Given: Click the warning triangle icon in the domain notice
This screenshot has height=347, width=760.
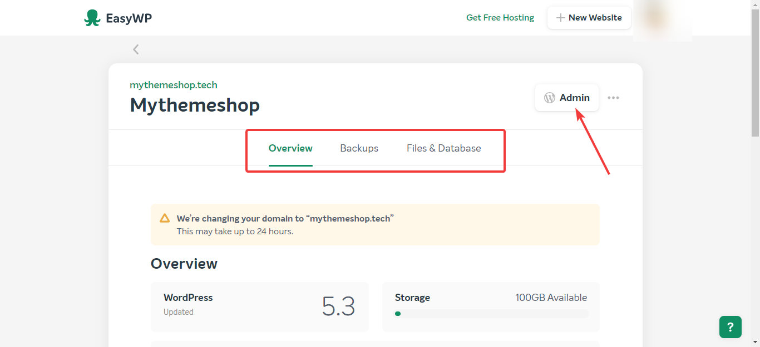Looking at the screenshot, I should pyautogui.click(x=165, y=218).
